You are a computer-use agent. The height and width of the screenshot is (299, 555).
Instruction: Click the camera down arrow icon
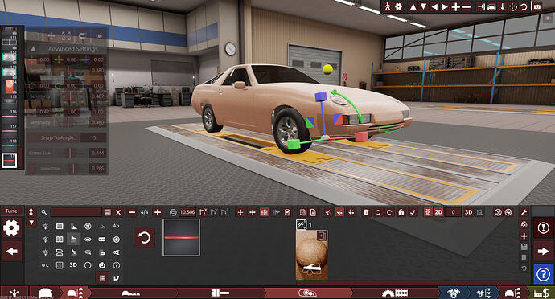[x=423, y=6]
